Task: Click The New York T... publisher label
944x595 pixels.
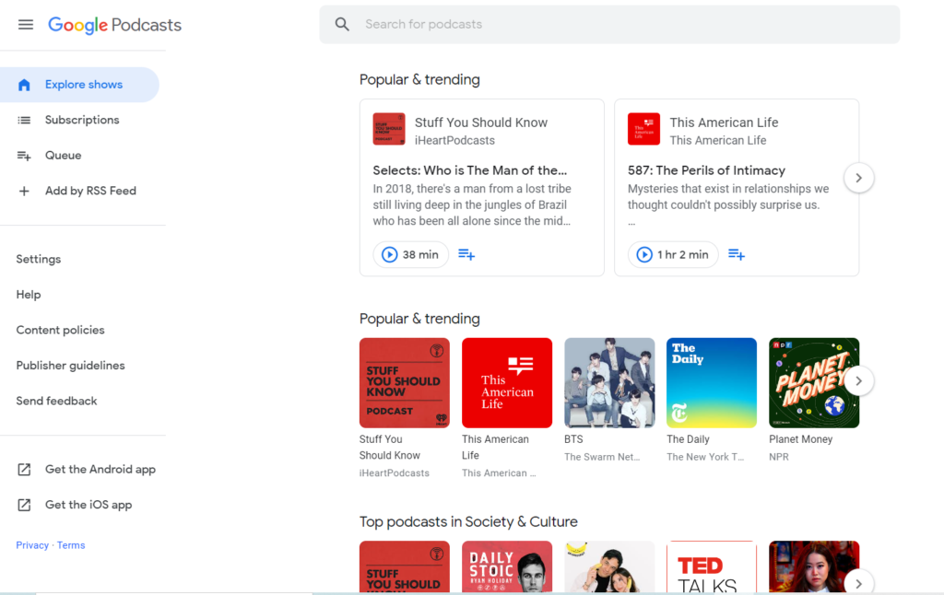Action: 705,457
